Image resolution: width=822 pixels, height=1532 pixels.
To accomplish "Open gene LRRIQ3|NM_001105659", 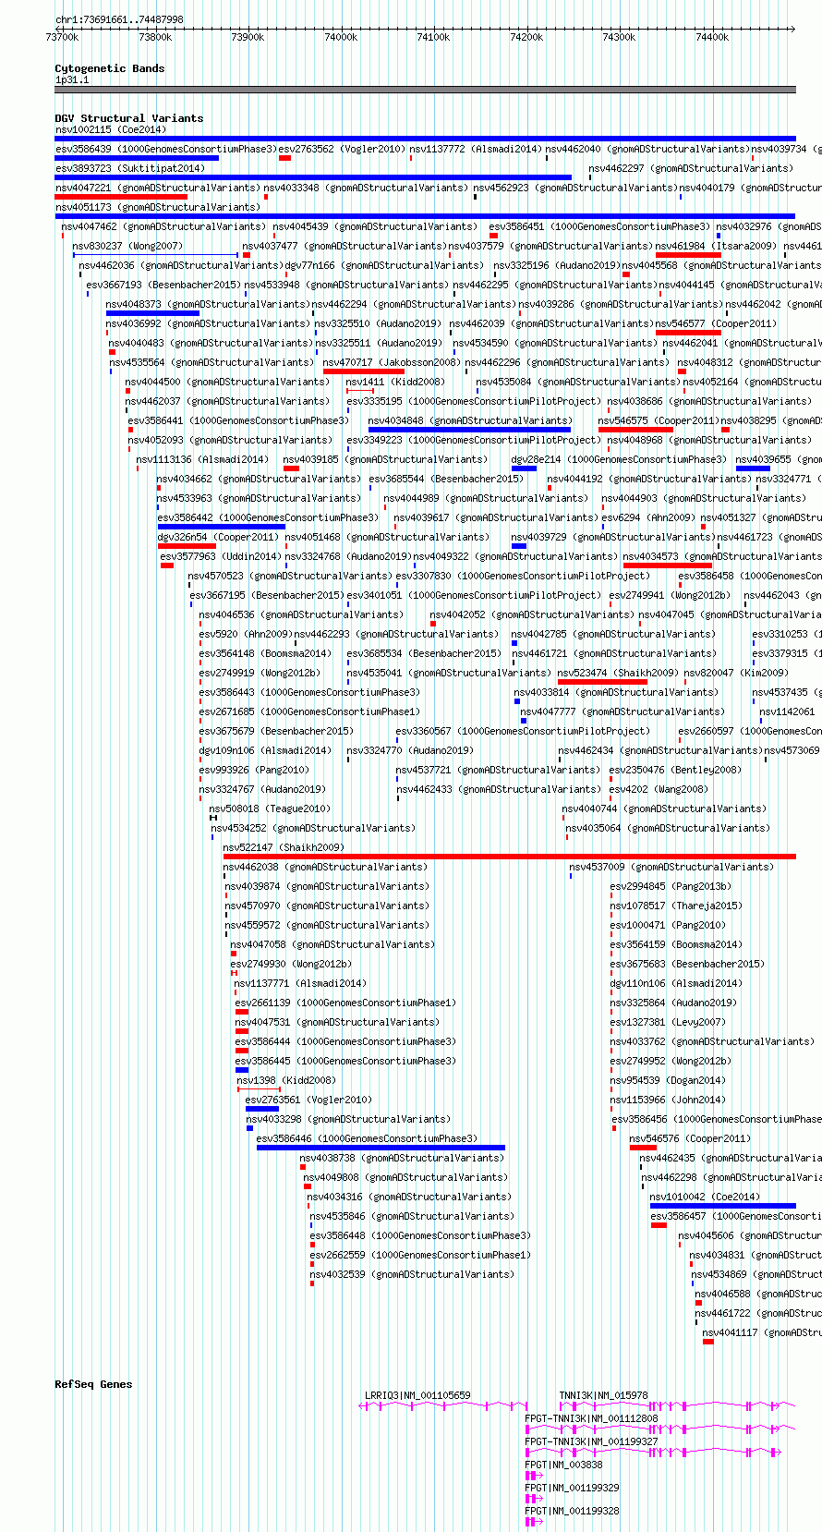I will click(x=417, y=1395).
